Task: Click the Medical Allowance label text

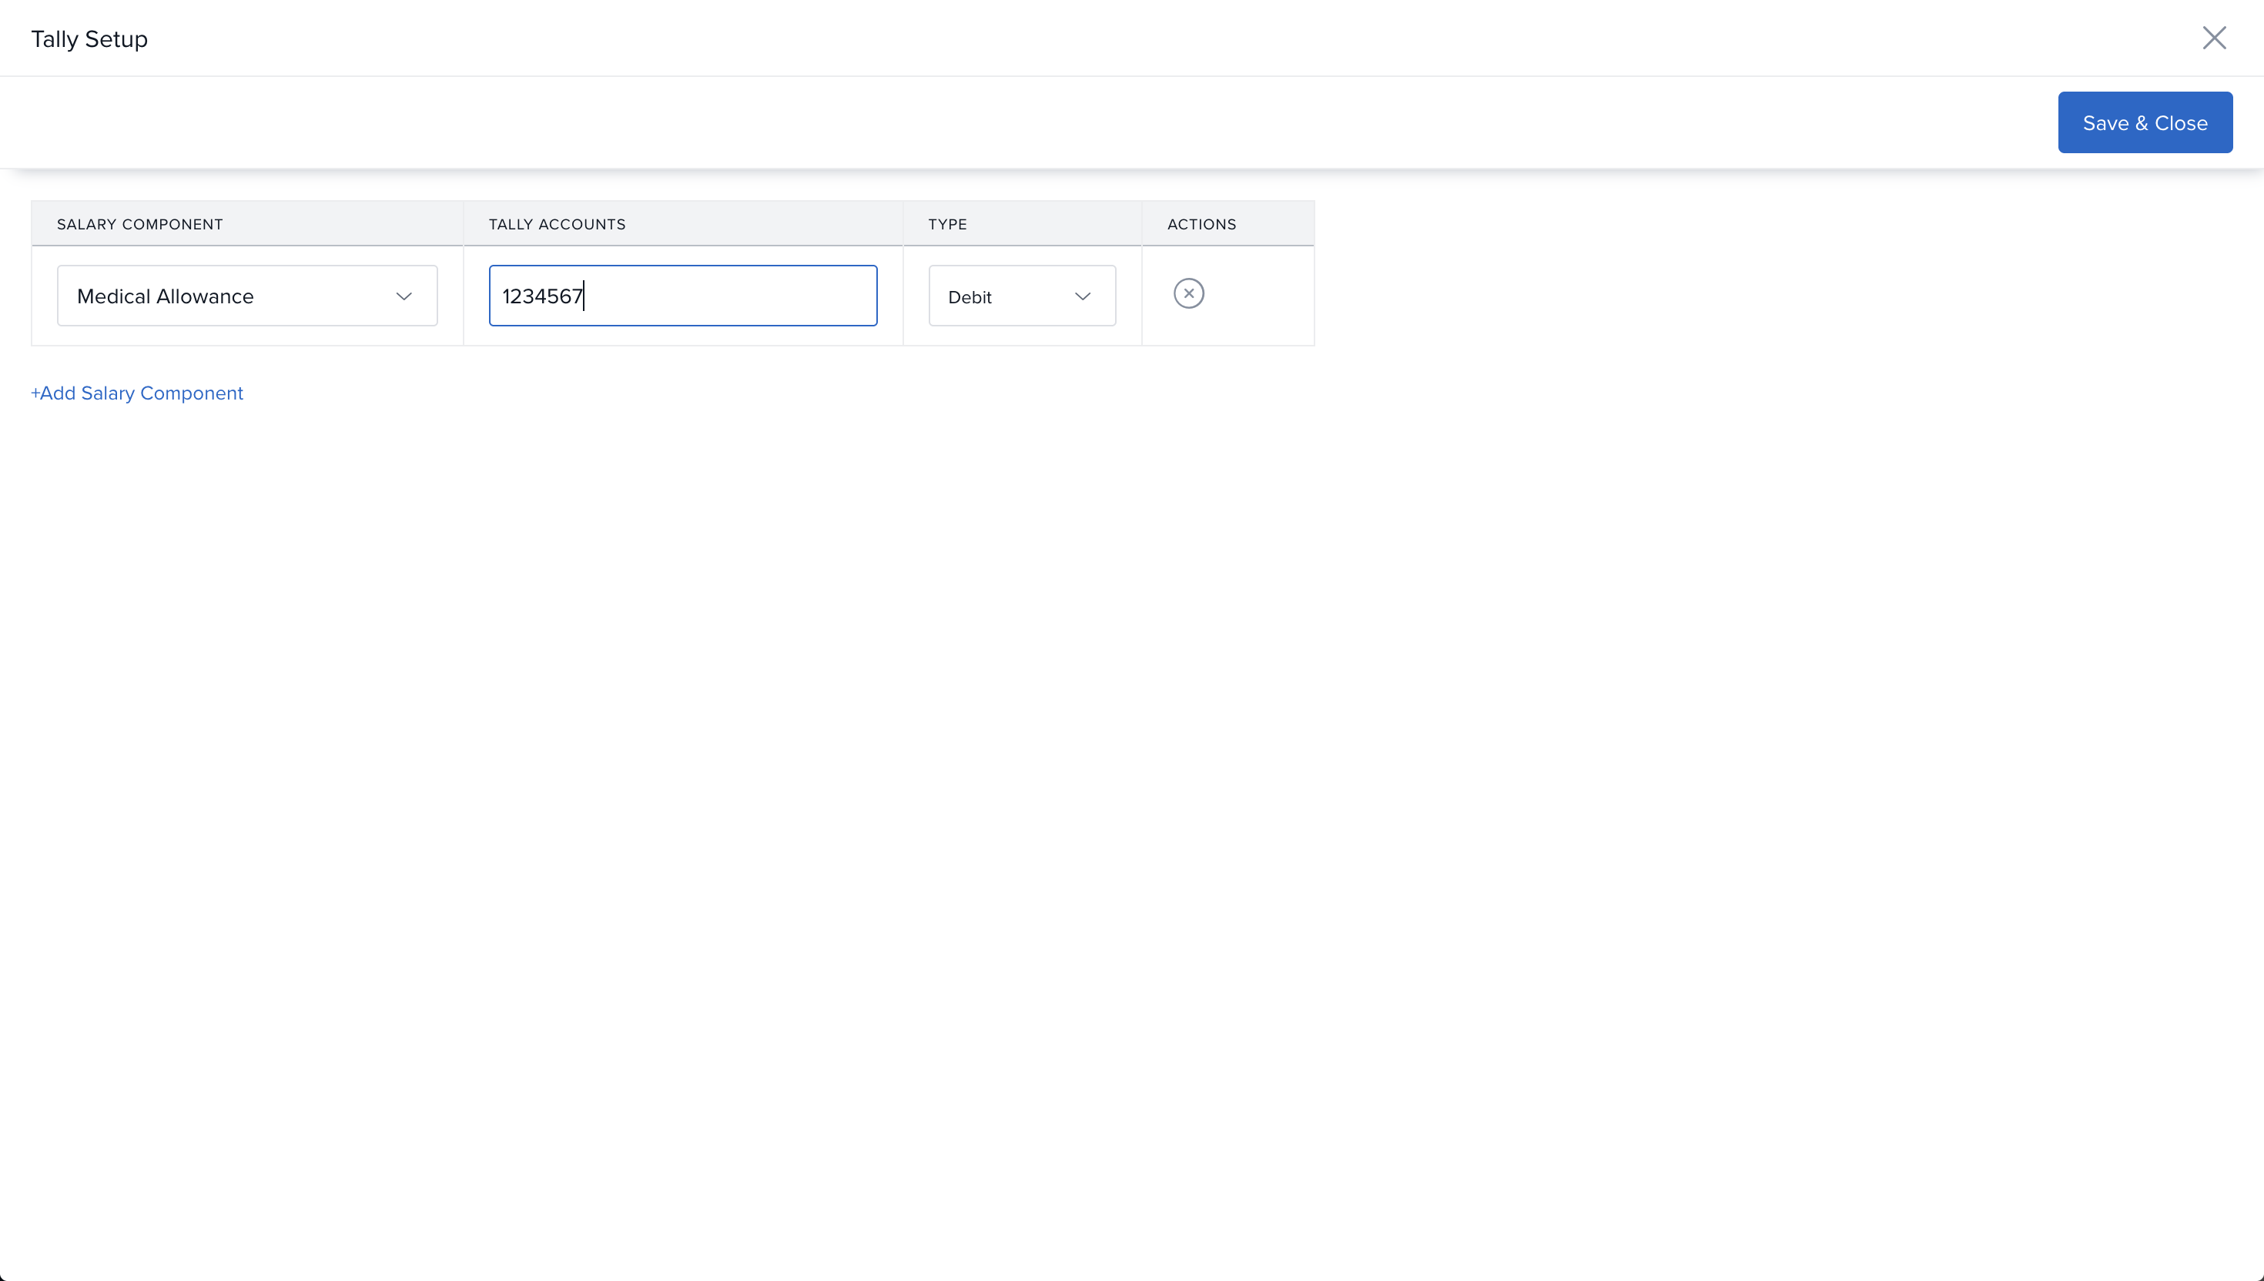Action: tap(166, 296)
